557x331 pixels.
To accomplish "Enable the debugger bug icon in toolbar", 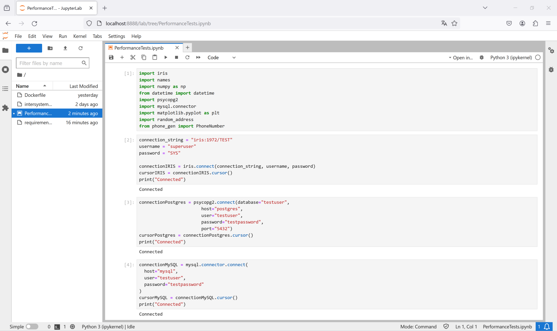I will coord(481,57).
